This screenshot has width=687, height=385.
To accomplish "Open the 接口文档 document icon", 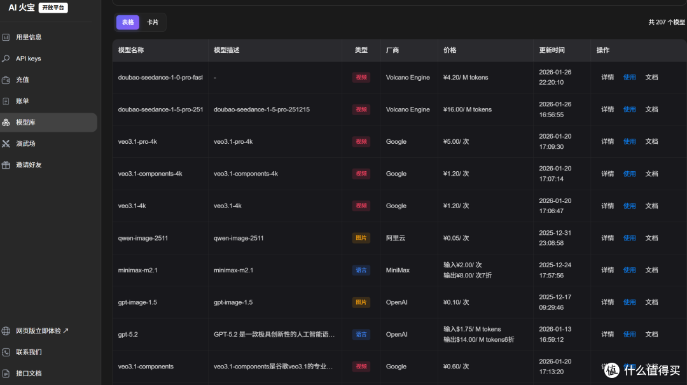I will [x=6, y=374].
